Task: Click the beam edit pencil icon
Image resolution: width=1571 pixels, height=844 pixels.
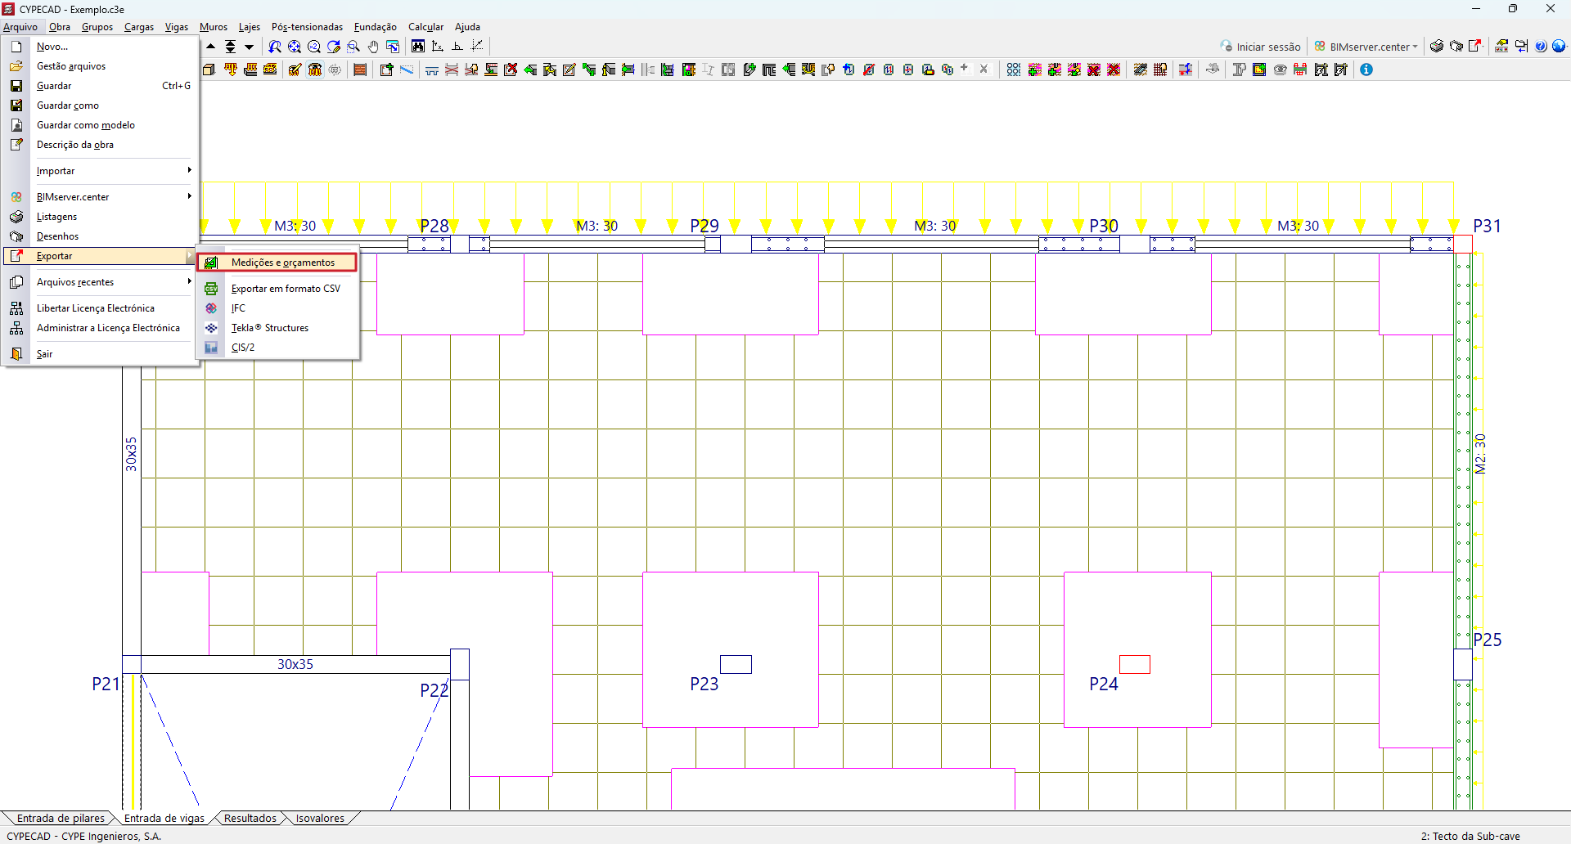Action: (569, 70)
